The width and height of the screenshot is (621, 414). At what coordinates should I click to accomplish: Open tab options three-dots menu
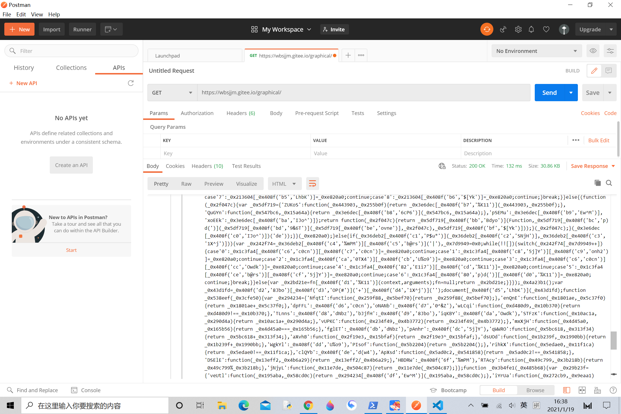point(361,55)
